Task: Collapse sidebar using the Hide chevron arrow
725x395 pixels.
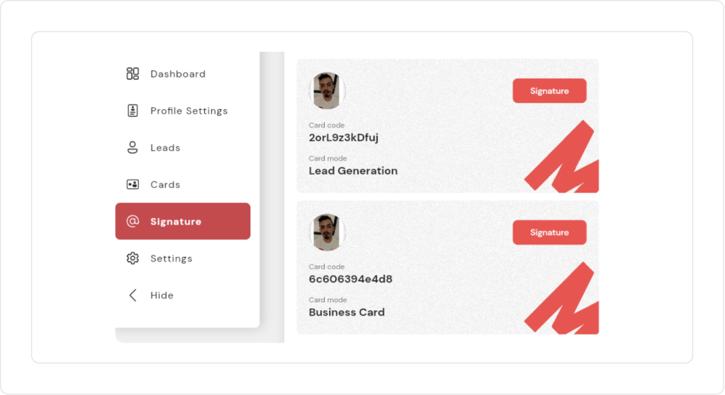Action: pos(133,296)
